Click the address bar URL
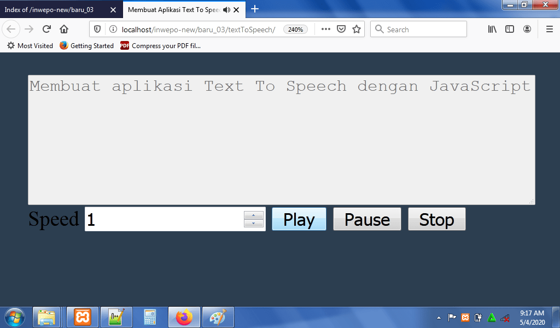The width and height of the screenshot is (560, 328). (198, 30)
